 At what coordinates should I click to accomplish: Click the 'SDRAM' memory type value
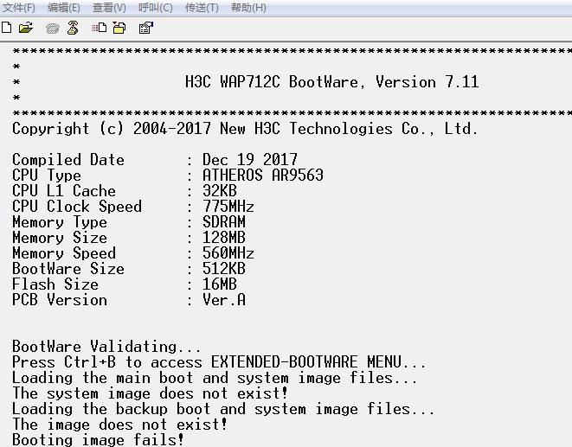[x=224, y=222]
